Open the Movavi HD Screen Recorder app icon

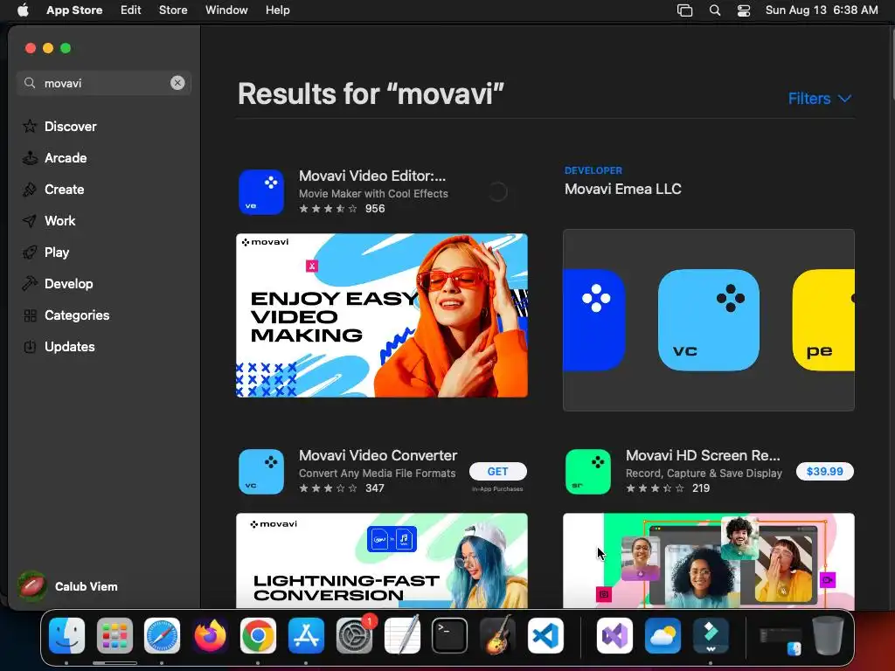[x=588, y=472]
